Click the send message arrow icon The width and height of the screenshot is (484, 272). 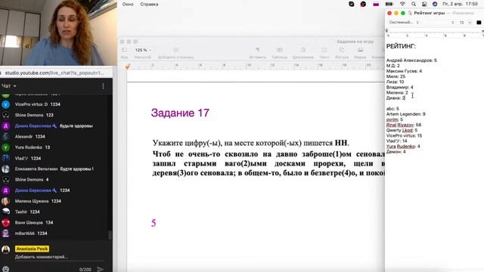100,269
